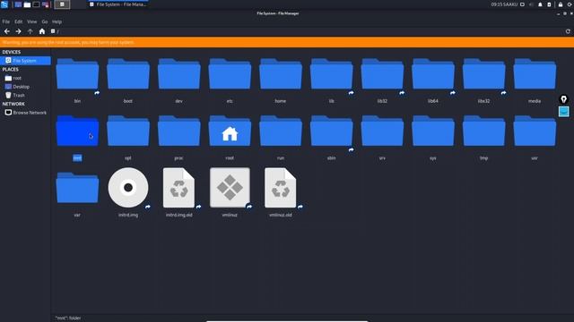Select the initrd.img.old file
574x322 pixels.
[179, 188]
